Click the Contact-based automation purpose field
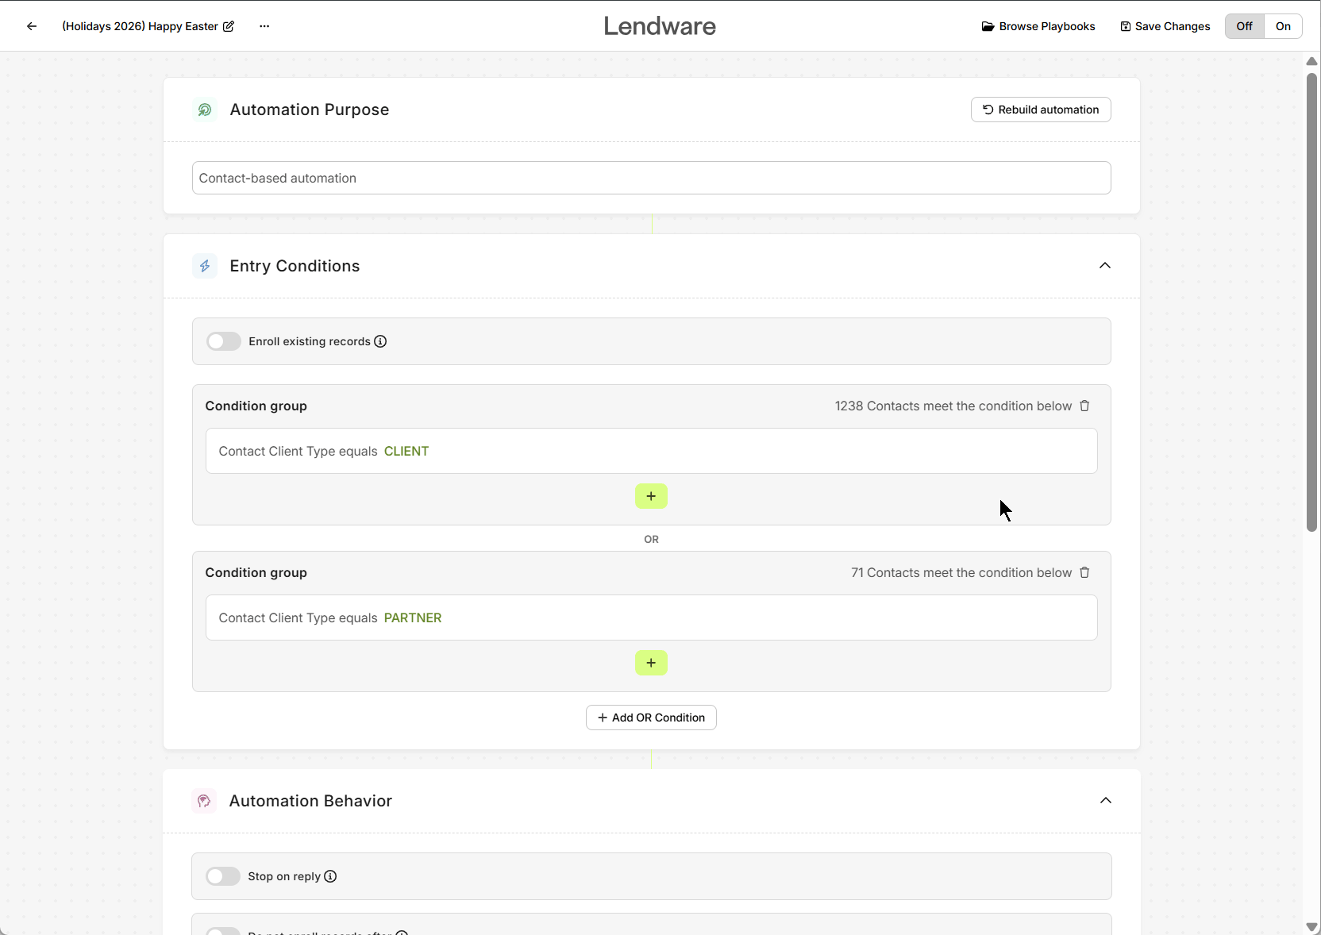1321x935 pixels. pyautogui.click(x=651, y=178)
